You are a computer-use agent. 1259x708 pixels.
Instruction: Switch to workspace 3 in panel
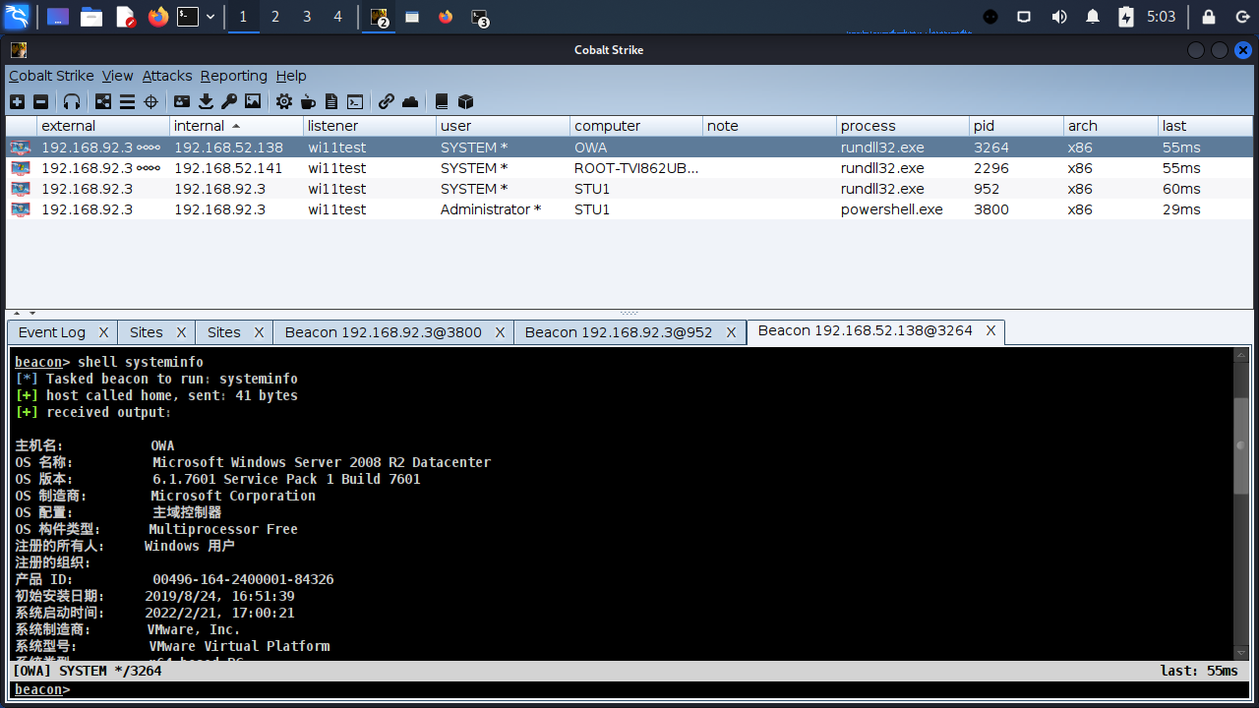click(x=307, y=17)
